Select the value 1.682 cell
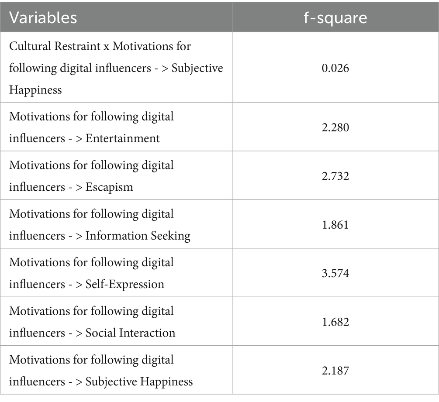This screenshot has width=439, height=402. pos(335,323)
